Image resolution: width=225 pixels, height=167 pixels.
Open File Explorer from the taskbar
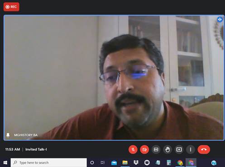coord(125,162)
